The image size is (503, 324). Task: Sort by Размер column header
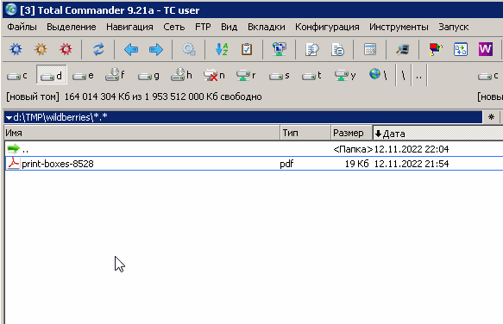(x=352, y=133)
